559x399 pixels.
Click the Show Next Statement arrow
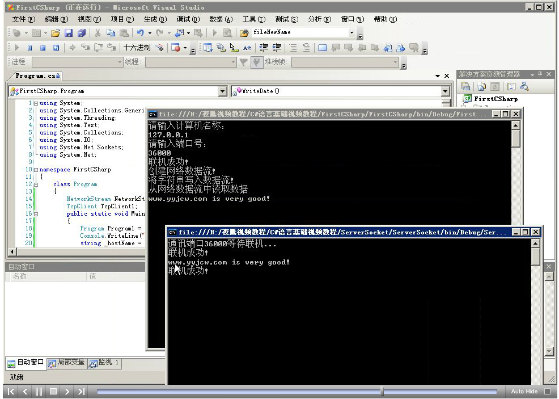[x=73, y=48]
